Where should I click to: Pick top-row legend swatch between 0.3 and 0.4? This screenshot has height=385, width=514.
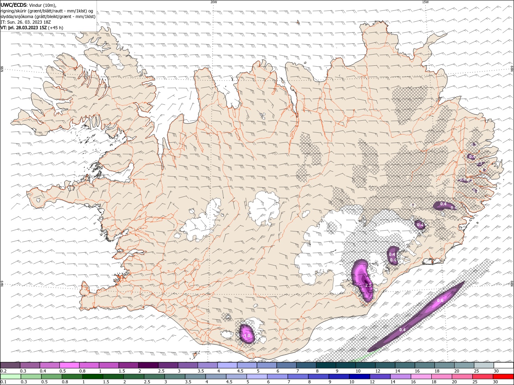[x=30, y=365]
